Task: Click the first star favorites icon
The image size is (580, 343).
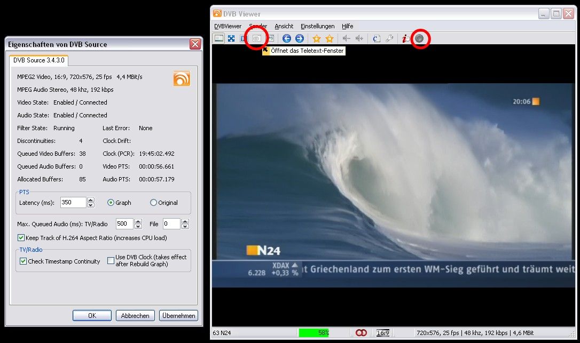Action: pos(317,38)
